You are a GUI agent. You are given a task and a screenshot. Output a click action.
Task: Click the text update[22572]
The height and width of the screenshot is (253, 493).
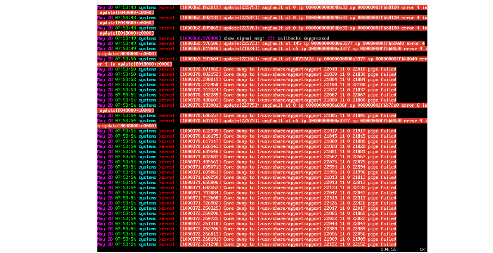(241, 44)
